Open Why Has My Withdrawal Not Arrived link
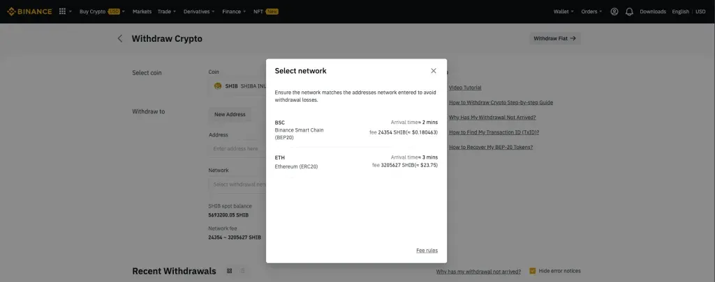 point(492,118)
